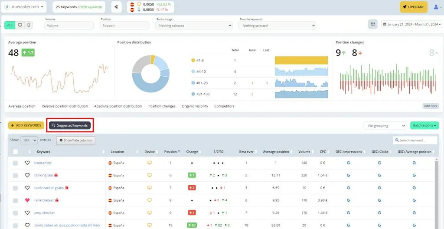Click the Add note button
The image size is (444, 229).
[431, 106]
